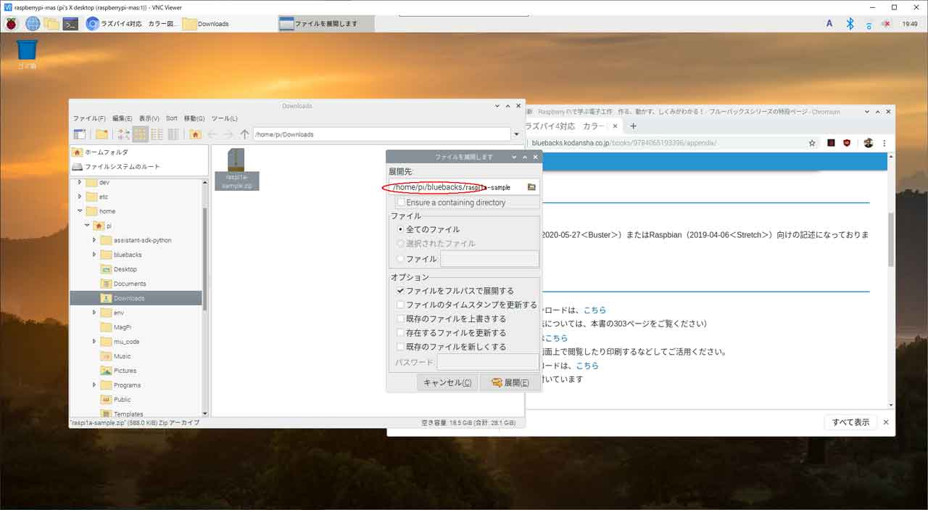Open Chromium three-dot menu

(885, 143)
